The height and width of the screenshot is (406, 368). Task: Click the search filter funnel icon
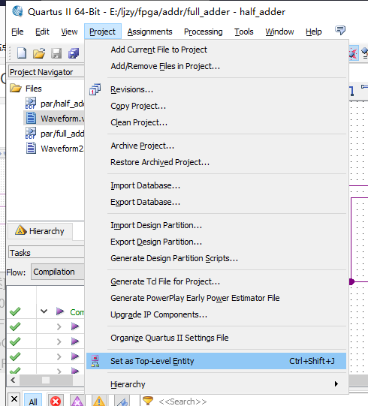point(148,401)
